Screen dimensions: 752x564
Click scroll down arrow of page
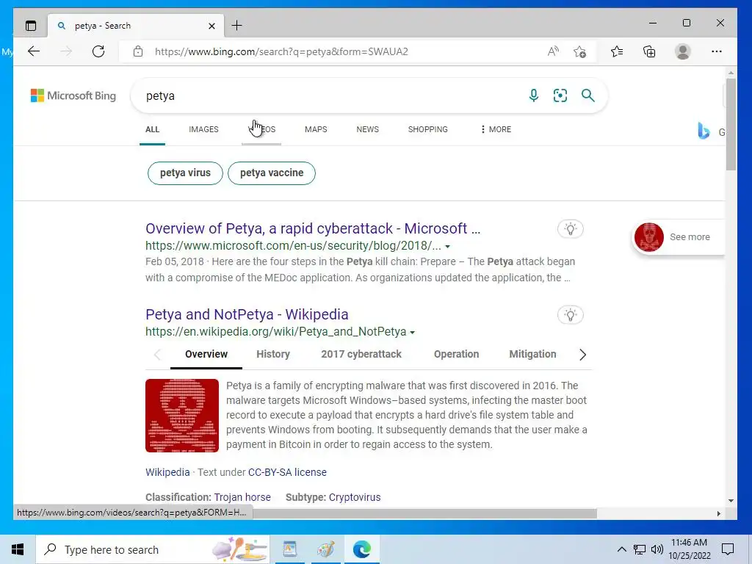click(x=731, y=501)
